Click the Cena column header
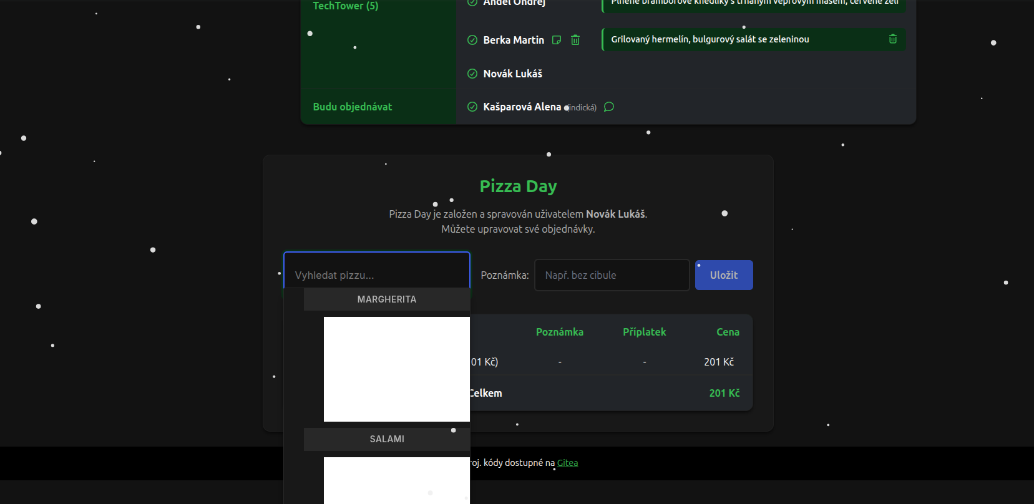The height and width of the screenshot is (504, 1034). pos(728,332)
